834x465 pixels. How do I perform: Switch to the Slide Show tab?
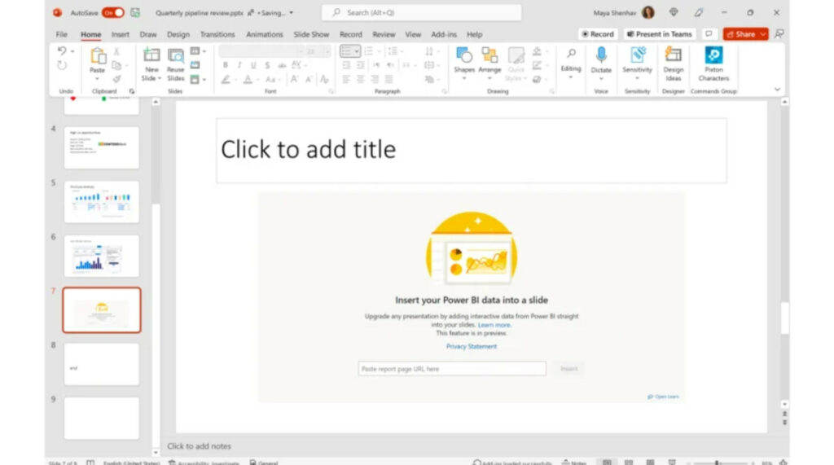(311, 34)
